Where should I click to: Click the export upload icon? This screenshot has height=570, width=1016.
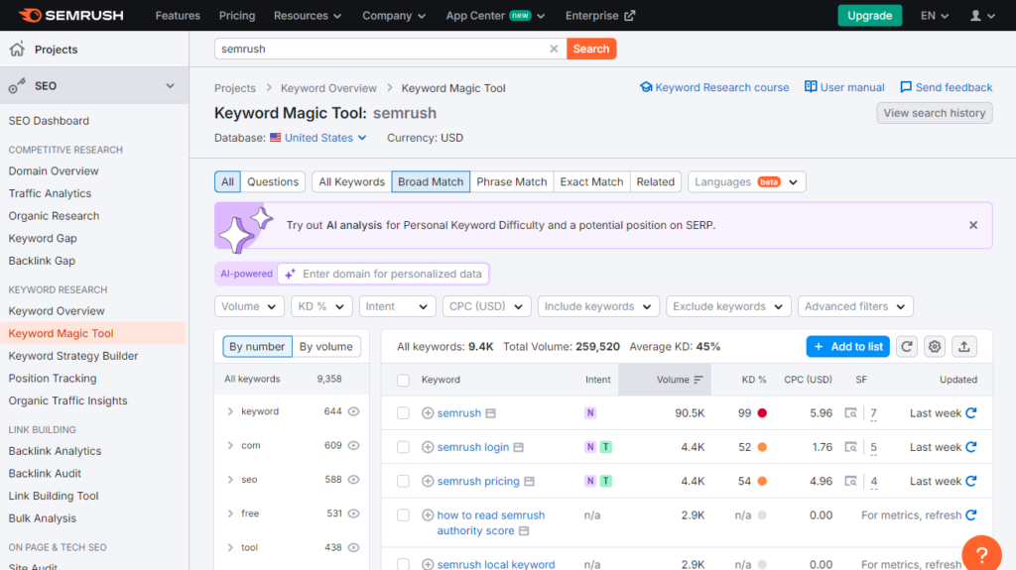coord(964,347)
